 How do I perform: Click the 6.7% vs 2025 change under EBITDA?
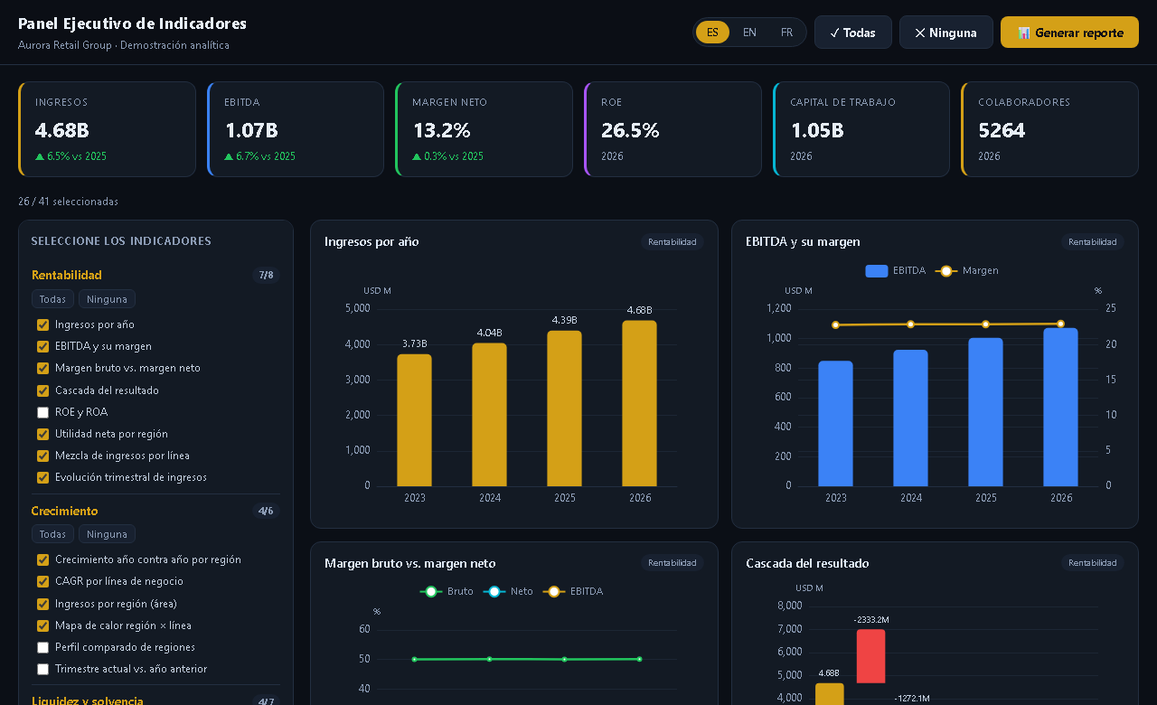coord(259,156)
